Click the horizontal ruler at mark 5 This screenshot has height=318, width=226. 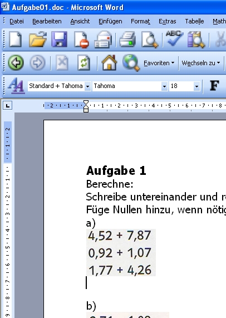click(x=170, y=105)
